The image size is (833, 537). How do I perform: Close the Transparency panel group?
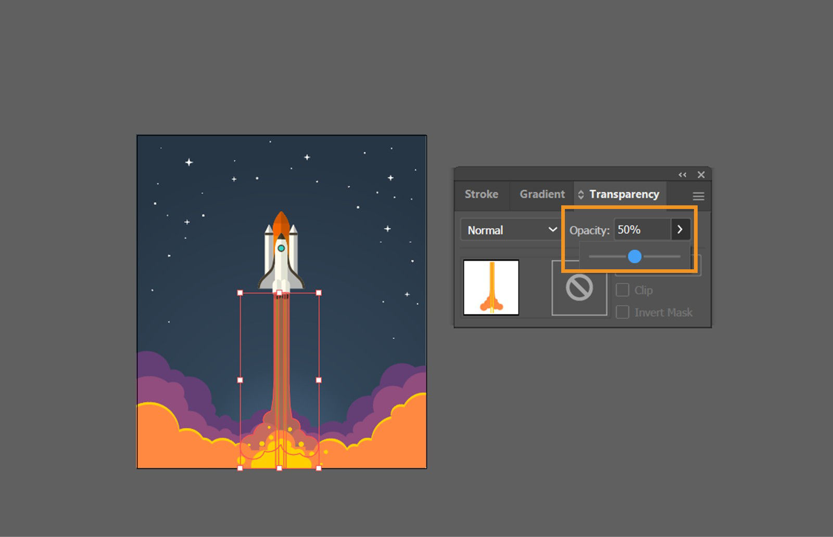[701, 175]
